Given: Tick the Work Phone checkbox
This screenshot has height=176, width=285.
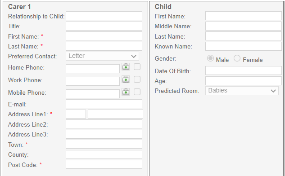Looking at the screenshot, I should 137,79.
